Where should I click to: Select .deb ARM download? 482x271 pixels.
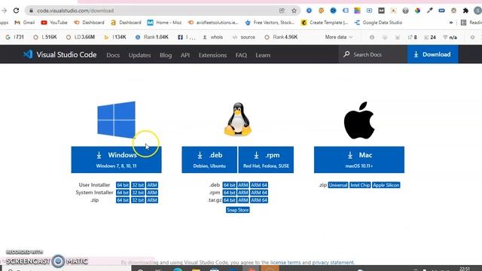coord(243,185)
